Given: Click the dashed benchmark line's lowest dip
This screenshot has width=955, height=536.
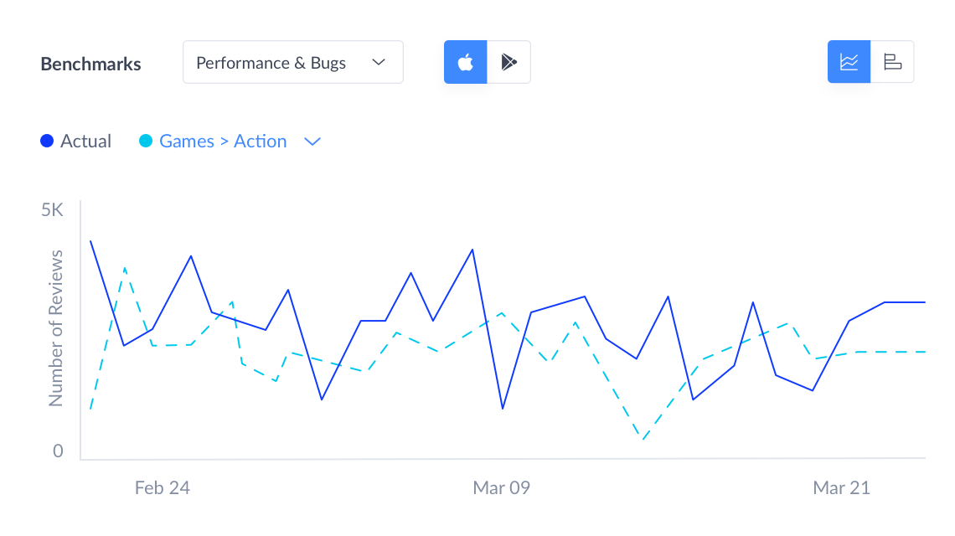Looking at the screenshot, I should 643,439.
